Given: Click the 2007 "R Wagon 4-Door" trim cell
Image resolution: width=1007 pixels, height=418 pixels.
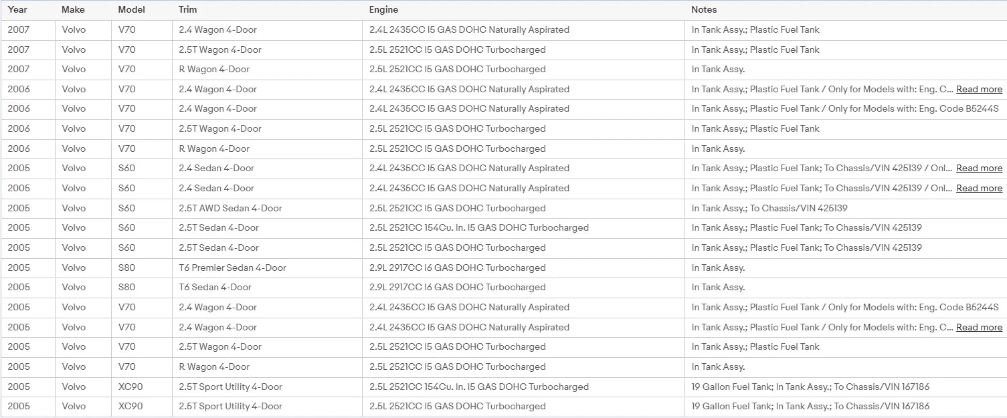Looking at the screenshot, I should [267, 70].
